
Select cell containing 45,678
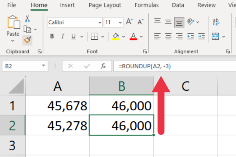[x=57, y=105]
